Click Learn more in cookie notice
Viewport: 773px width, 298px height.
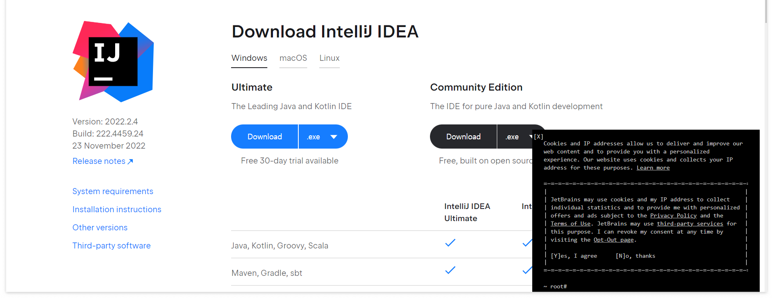pyautogui.click(x=653, y=168)
